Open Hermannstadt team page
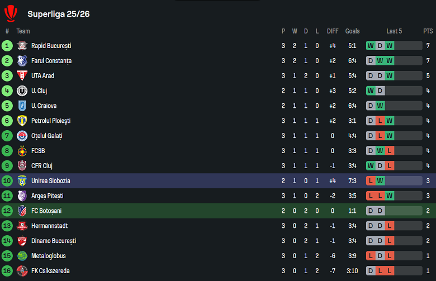Image resolution: width=436 pixels, height=281 pixels. tap(50, 226)
